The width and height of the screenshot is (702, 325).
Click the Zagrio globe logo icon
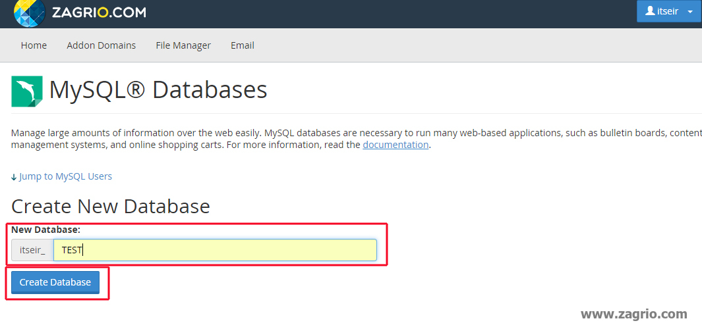point(30,12)
